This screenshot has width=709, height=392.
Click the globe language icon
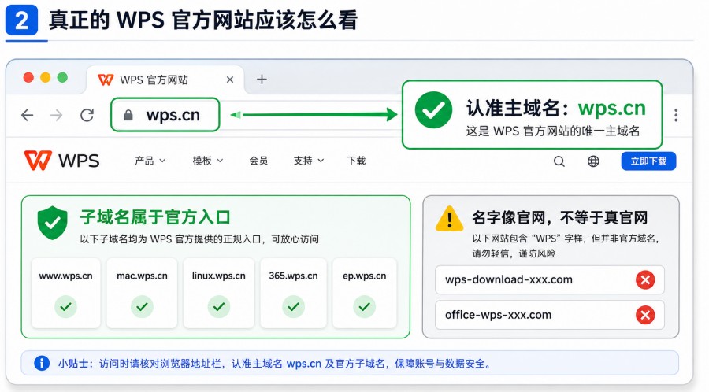(x=593, y=161)
